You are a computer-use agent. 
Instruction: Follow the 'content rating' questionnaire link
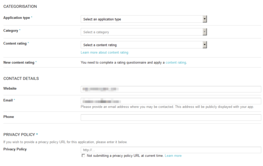176,63
